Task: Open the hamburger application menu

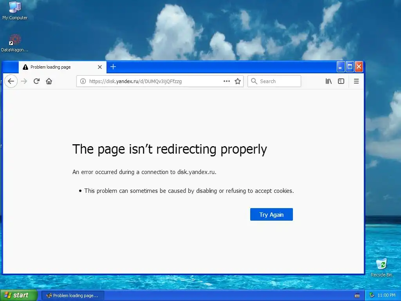Action: [x=356, y=81]
